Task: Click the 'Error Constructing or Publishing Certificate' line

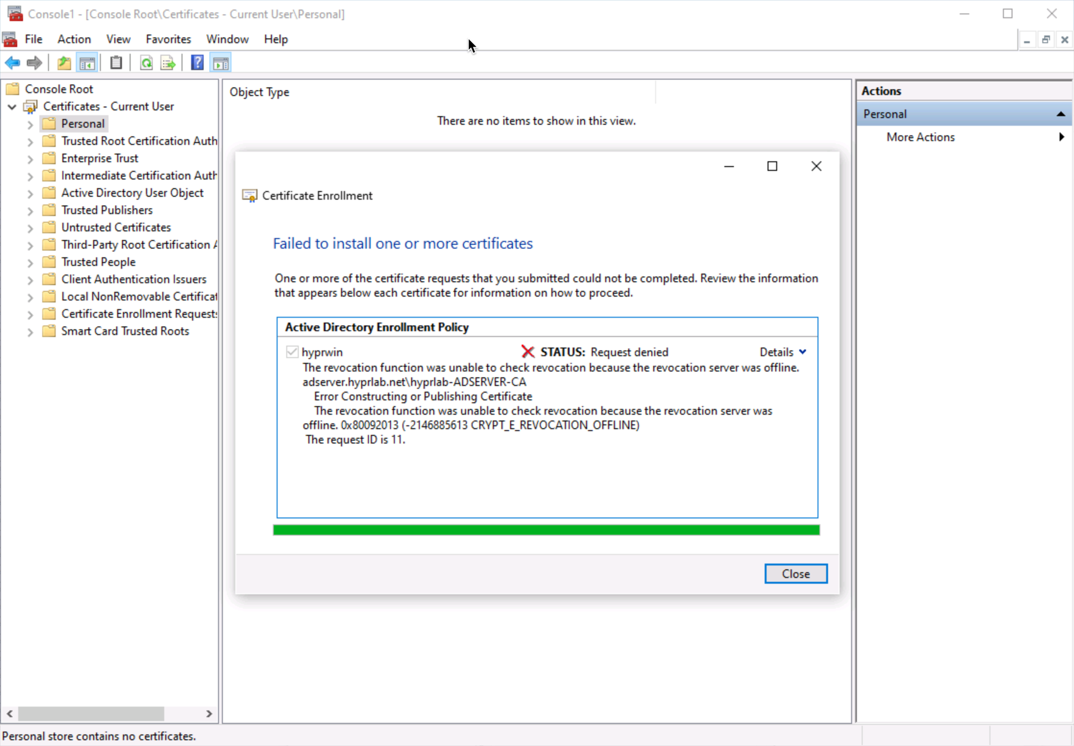Action: pos(423,396)
